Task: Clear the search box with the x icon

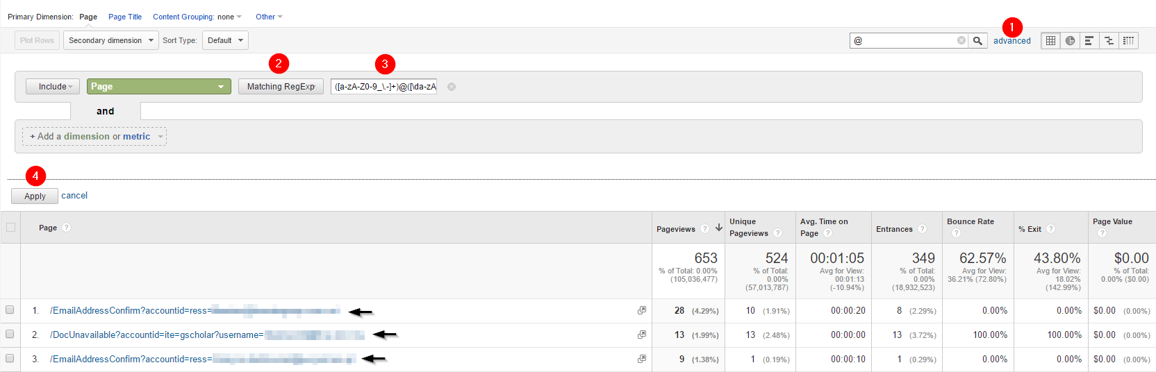Action: [x=961, y=41]
